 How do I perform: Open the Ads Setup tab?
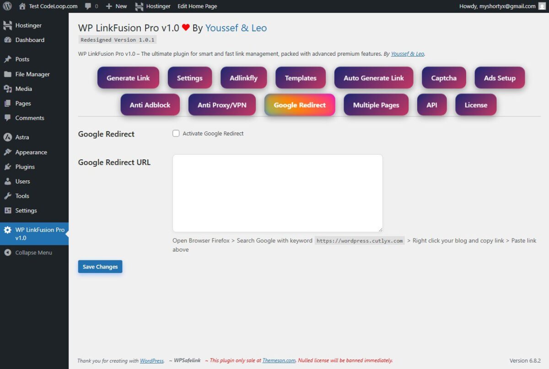coord(500,78)
